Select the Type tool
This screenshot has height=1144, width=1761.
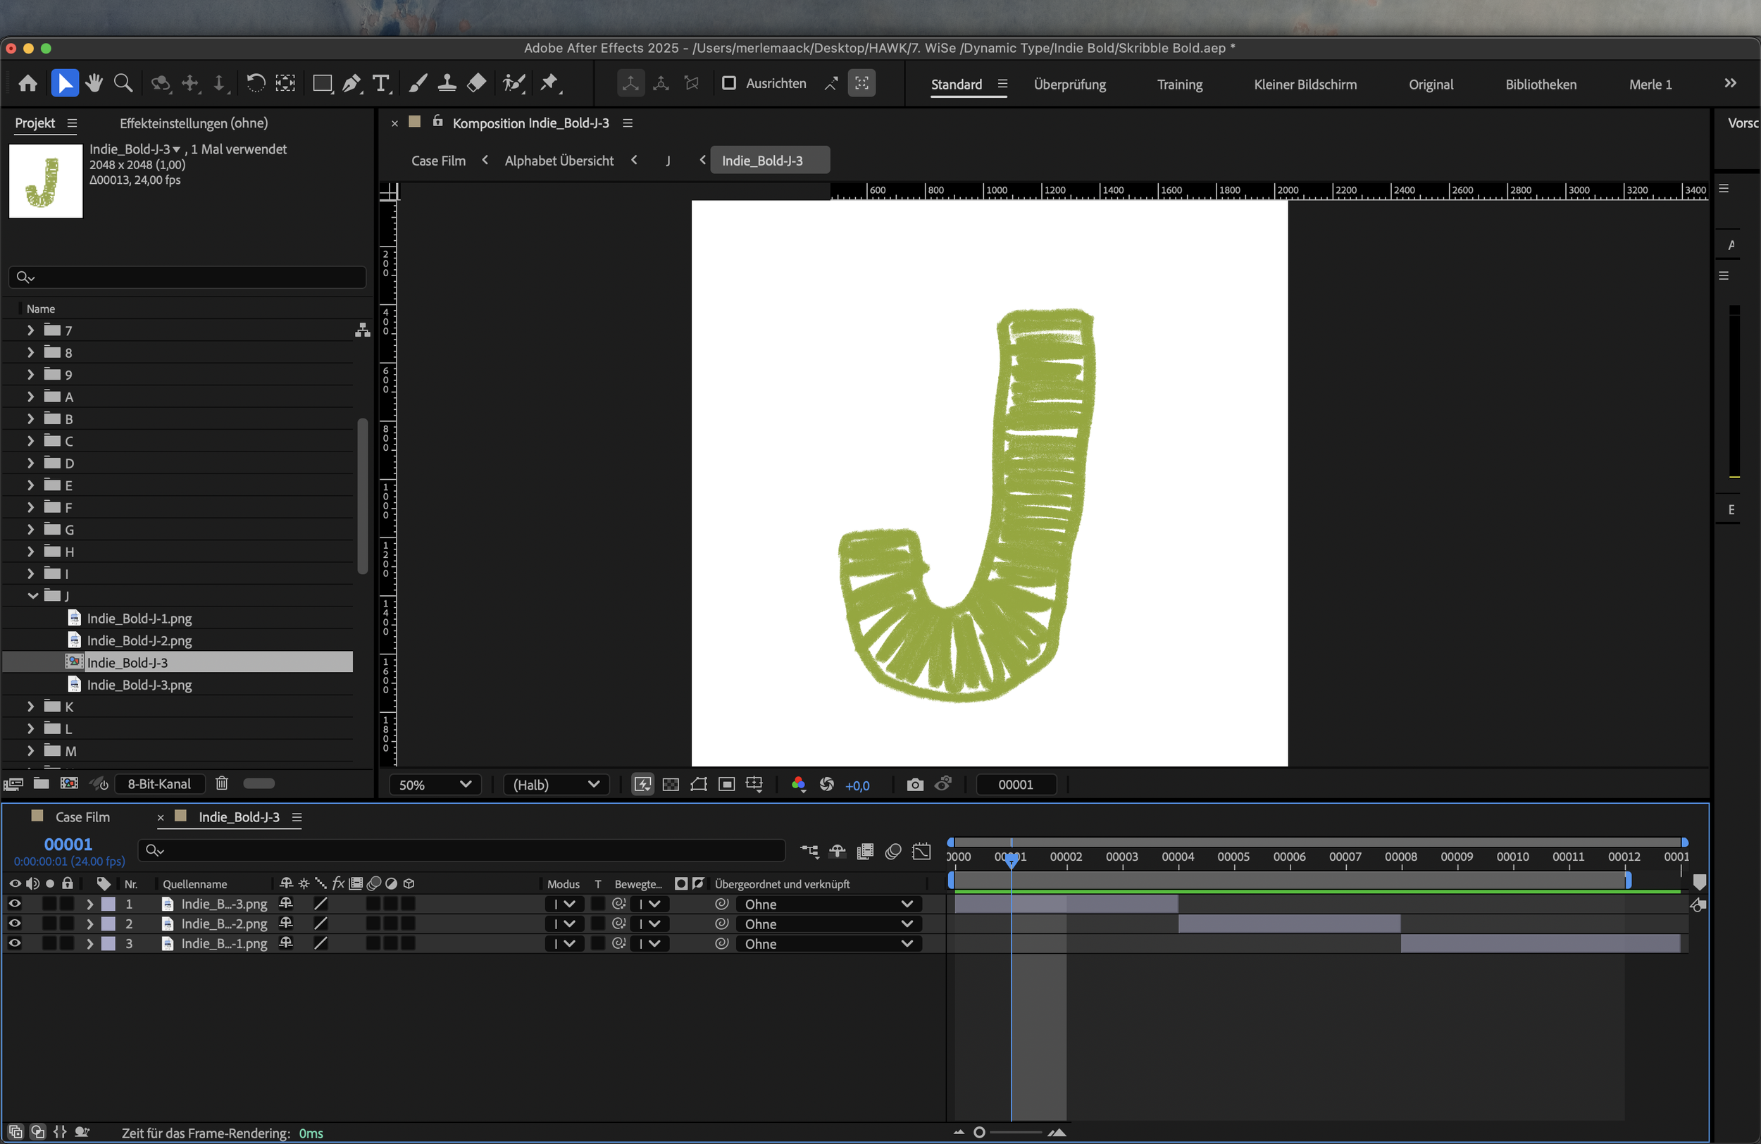(x=381, y=83)
